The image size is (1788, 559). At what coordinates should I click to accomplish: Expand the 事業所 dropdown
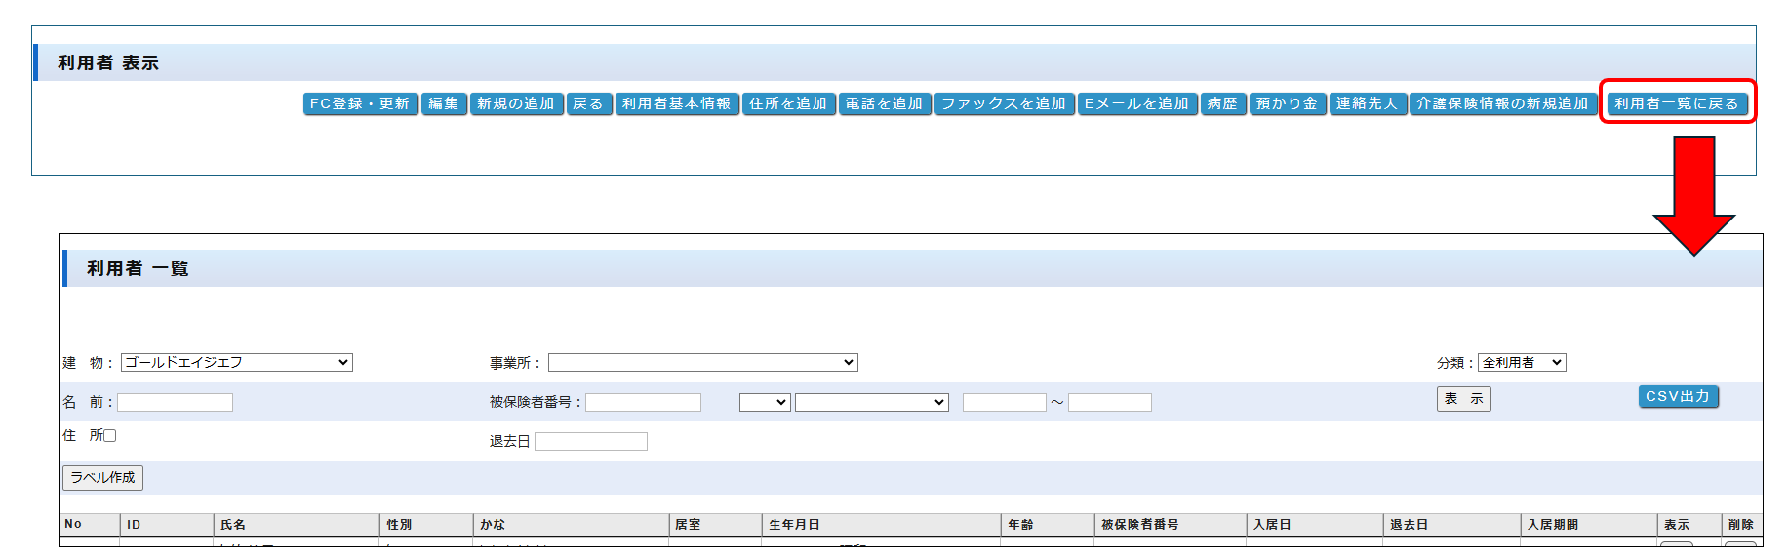(x=702, y=363)
